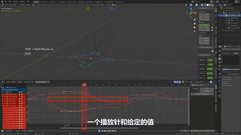Collapse the CTRL-HEAD channel group
The image size is (241, 135).
tap(3, 106)
